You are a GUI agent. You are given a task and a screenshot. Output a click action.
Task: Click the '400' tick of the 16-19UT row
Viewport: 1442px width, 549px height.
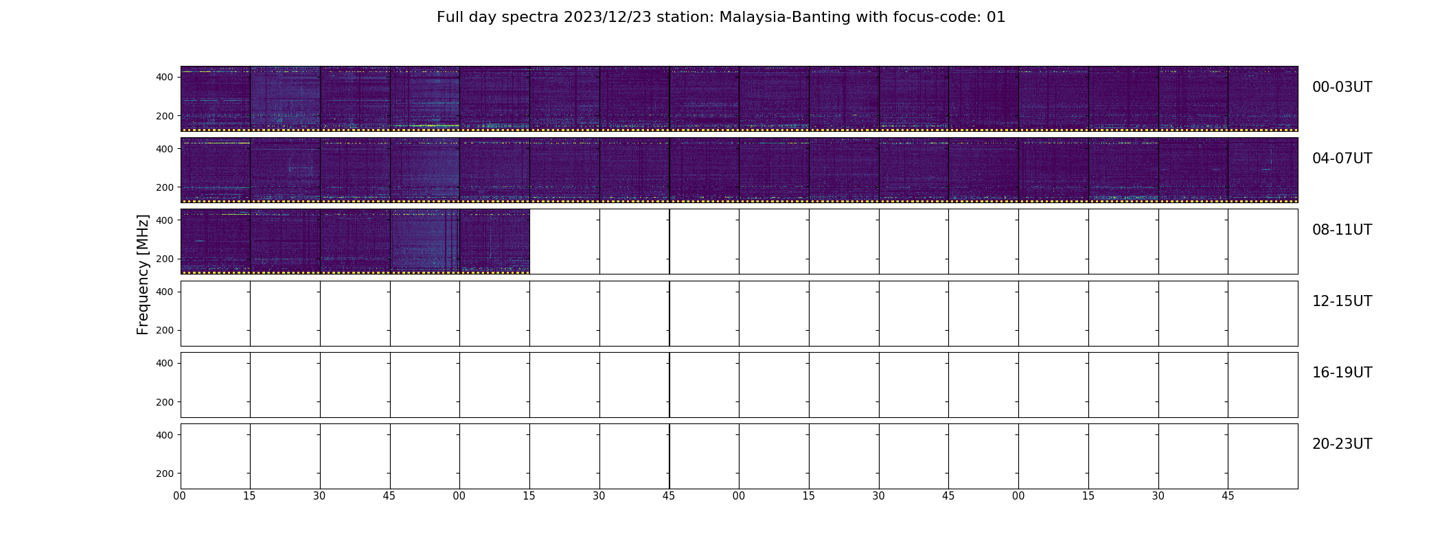click(x=165, y=363)
